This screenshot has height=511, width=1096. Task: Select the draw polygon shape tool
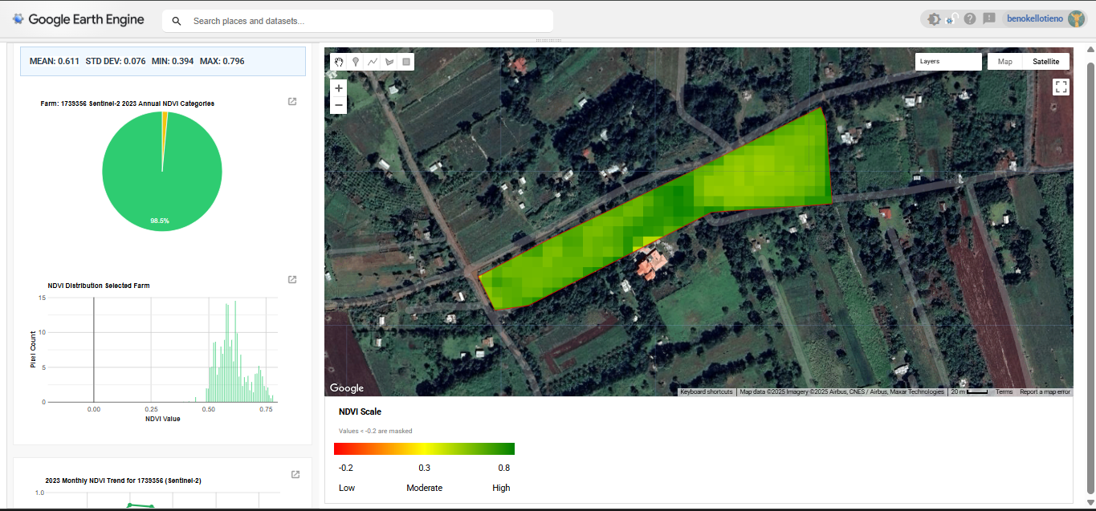(389, 62)
